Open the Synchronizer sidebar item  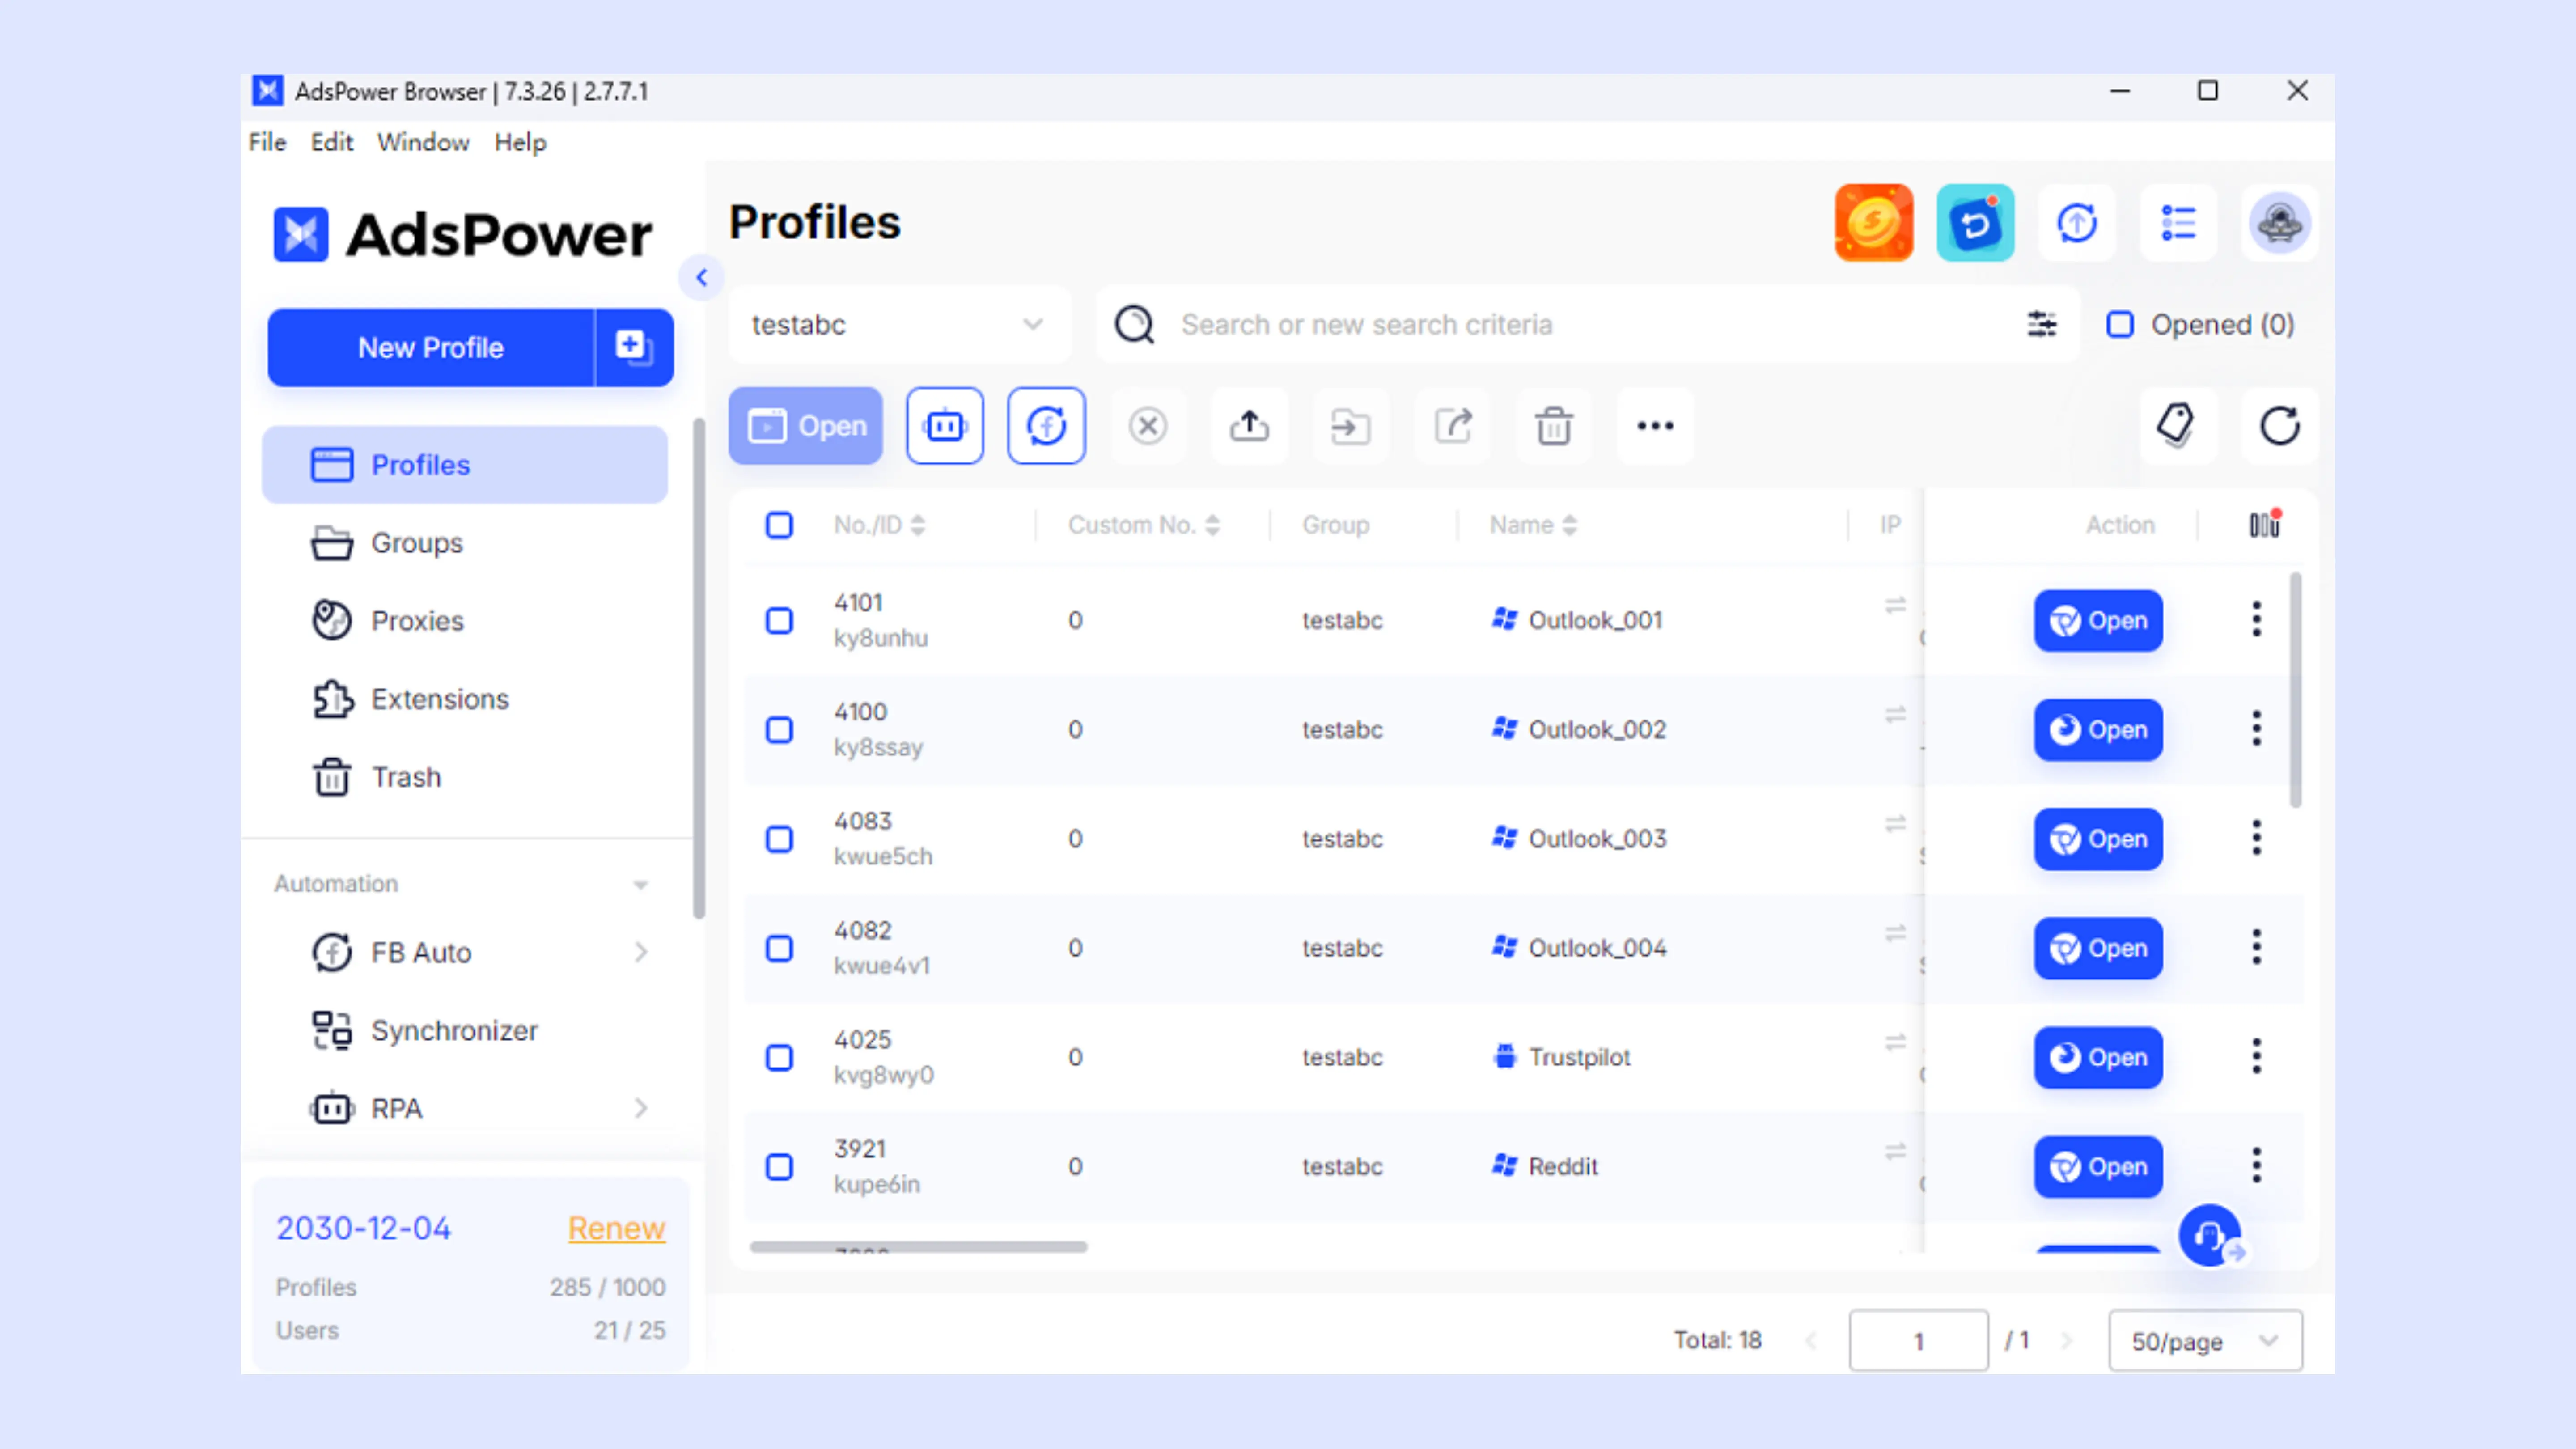pyautogui.click(x=465, y=1030)
